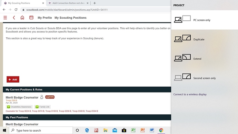This screenshot has width=238, height=134.
Task: Click My Scouting Positions breadcrumb
Action: click(70, 18)
